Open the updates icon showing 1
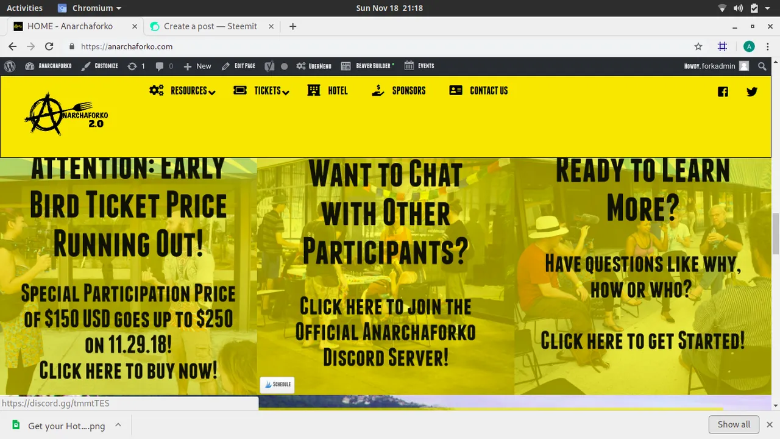Viewport: 780px width, 439px height. click(x=136, y=66)
